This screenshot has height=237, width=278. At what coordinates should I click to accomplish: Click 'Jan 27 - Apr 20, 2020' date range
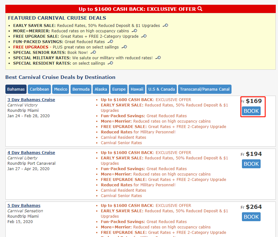28,169
